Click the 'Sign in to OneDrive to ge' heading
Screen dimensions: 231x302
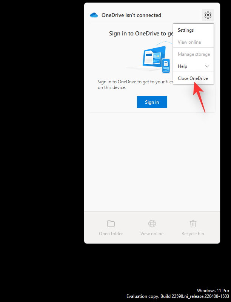pyautogui.click(x=141, y=34)
